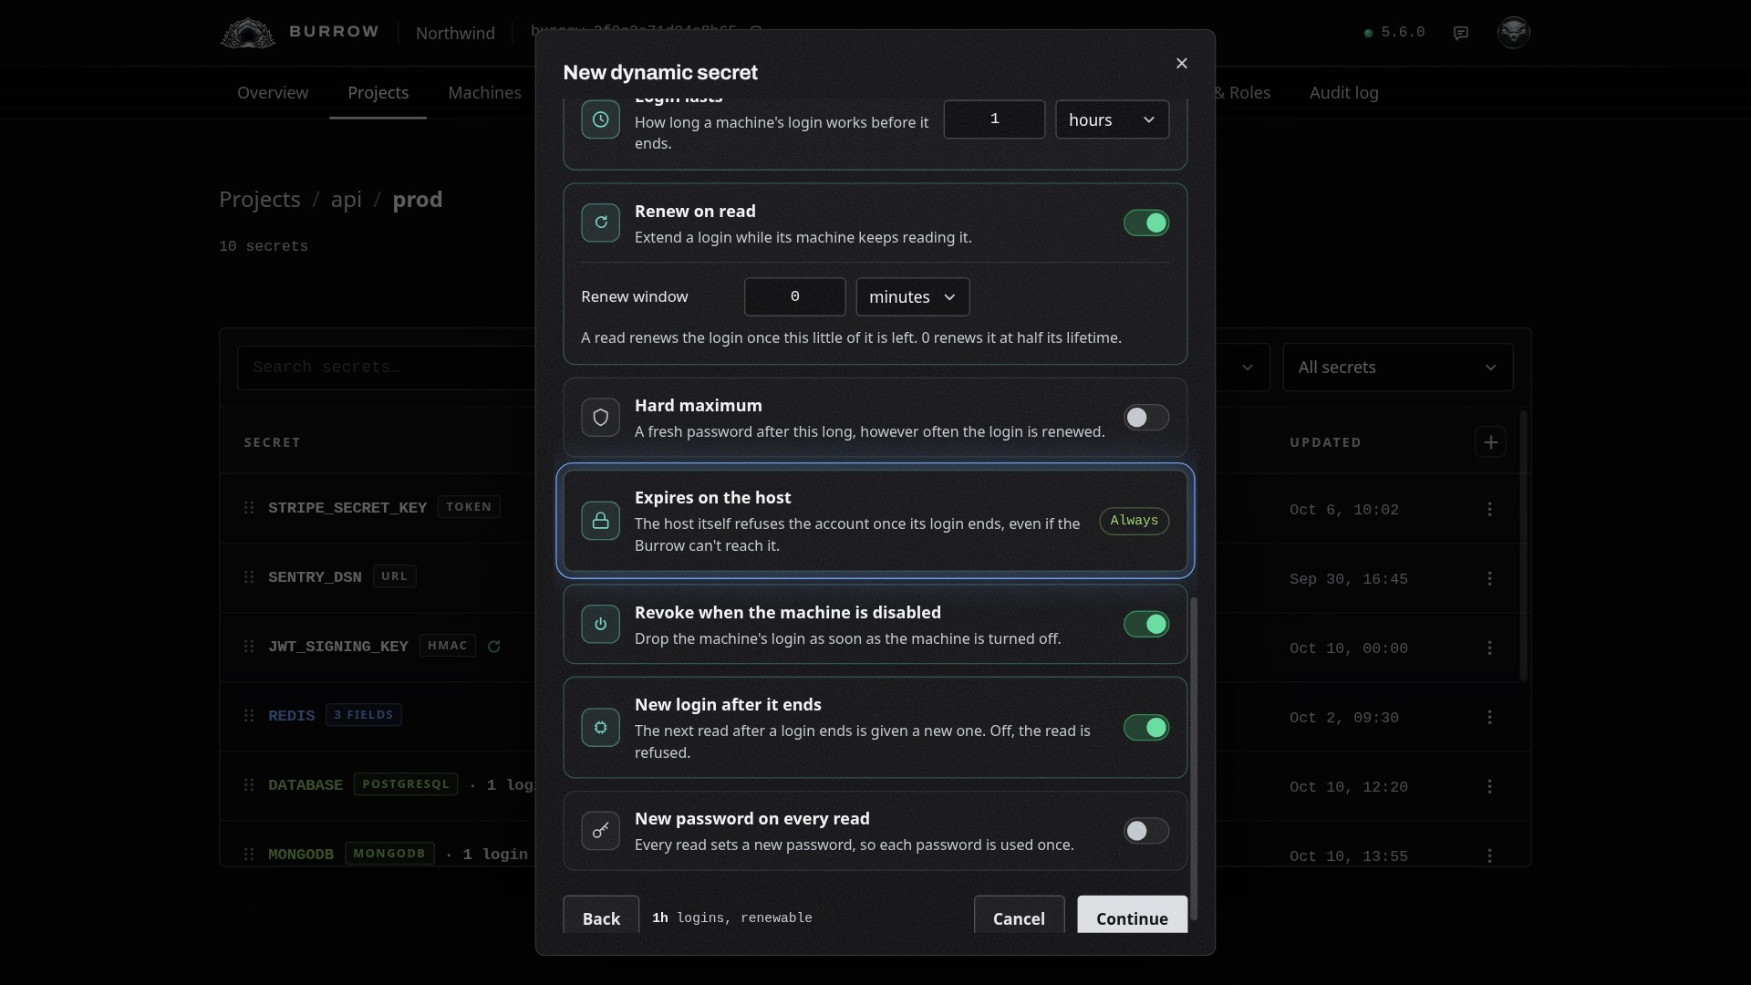Open the Audit log tab
This screenshot has height=985, width=1751.
1343,93
